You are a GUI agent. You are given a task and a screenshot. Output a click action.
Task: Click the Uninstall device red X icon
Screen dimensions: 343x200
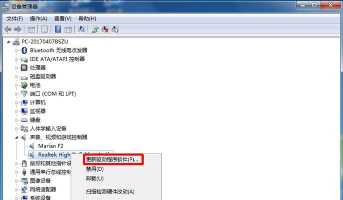point(105,29)
